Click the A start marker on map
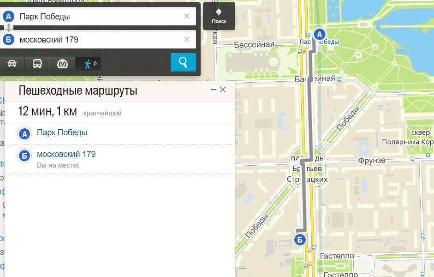The width and height of the screenshot is (434, 277). coord(320,34)
